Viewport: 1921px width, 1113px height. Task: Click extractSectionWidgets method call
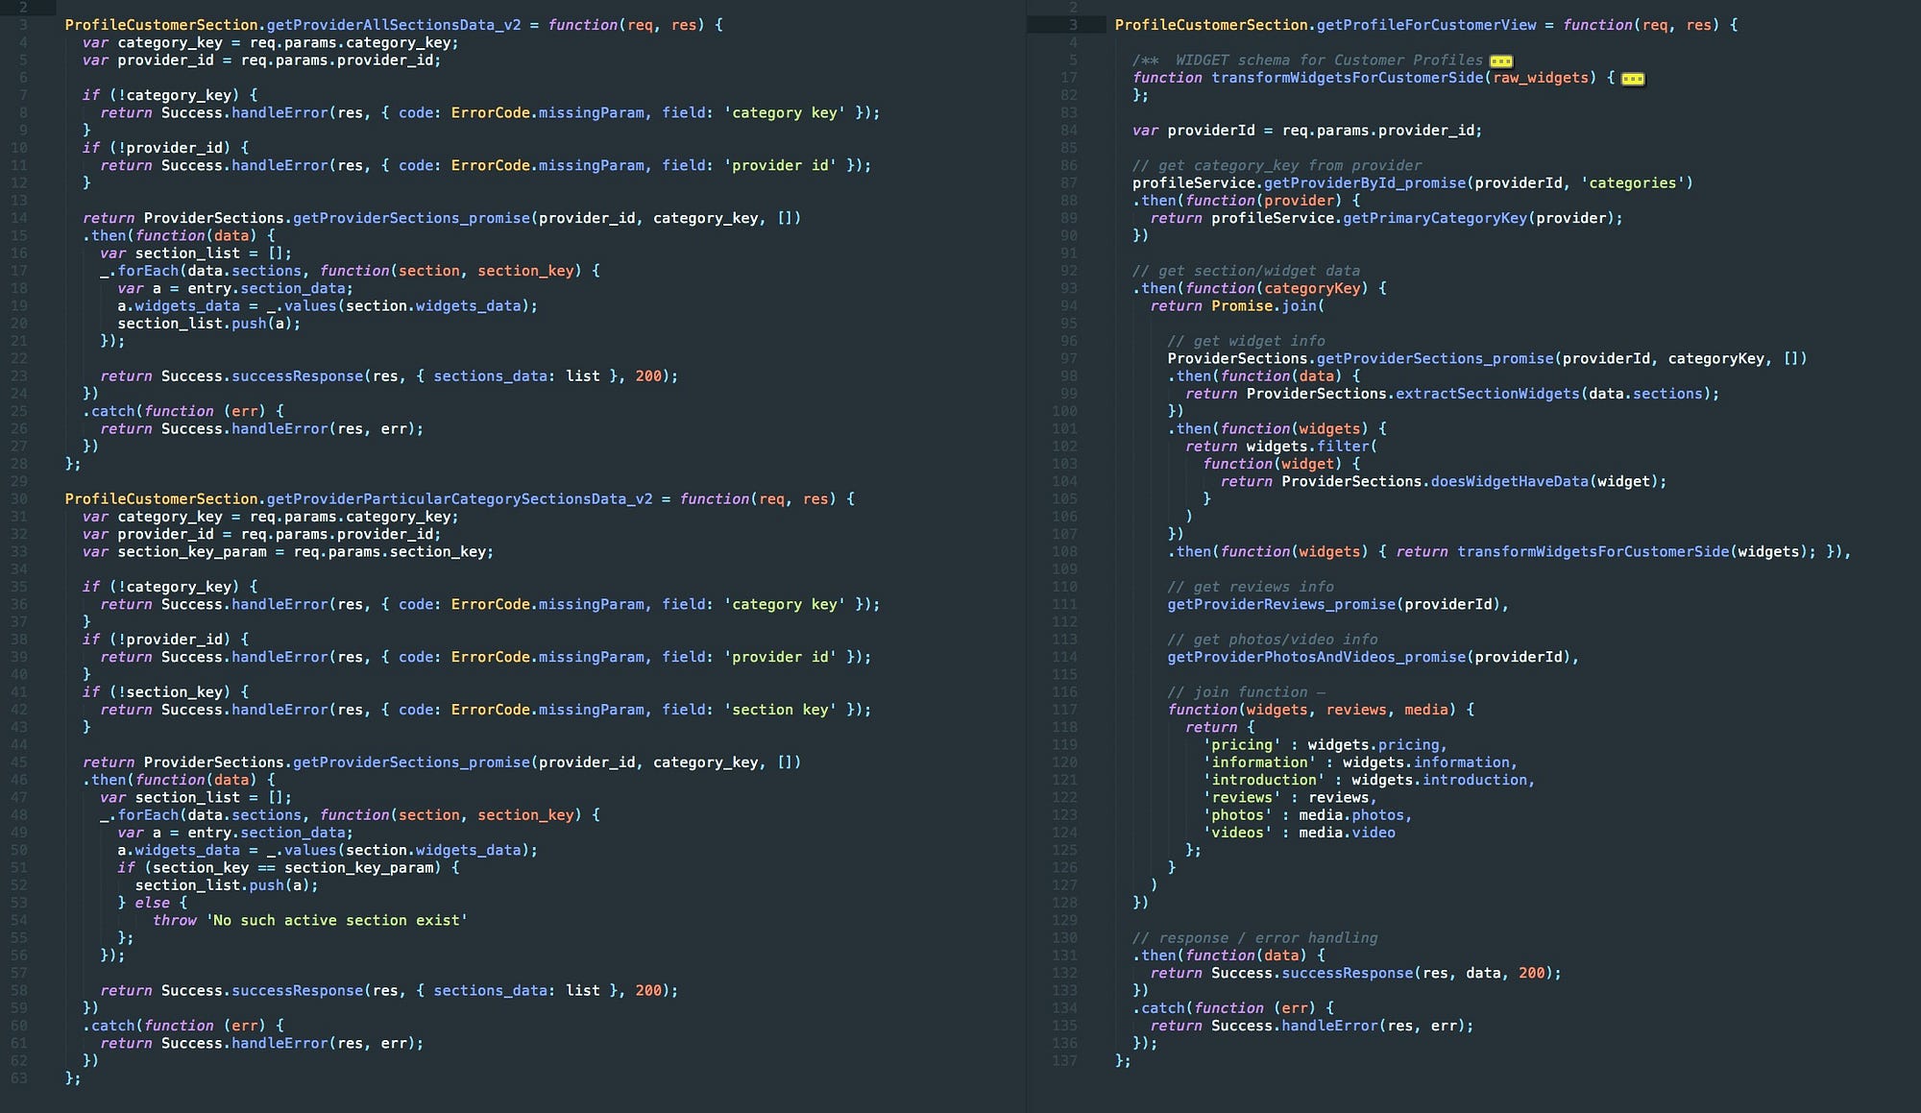coord(1487,394)
